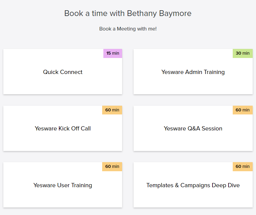Screen dimensions: 256x215
Task: Choose the Yesware Q&A Session card
Action: (x=193, y=138)
